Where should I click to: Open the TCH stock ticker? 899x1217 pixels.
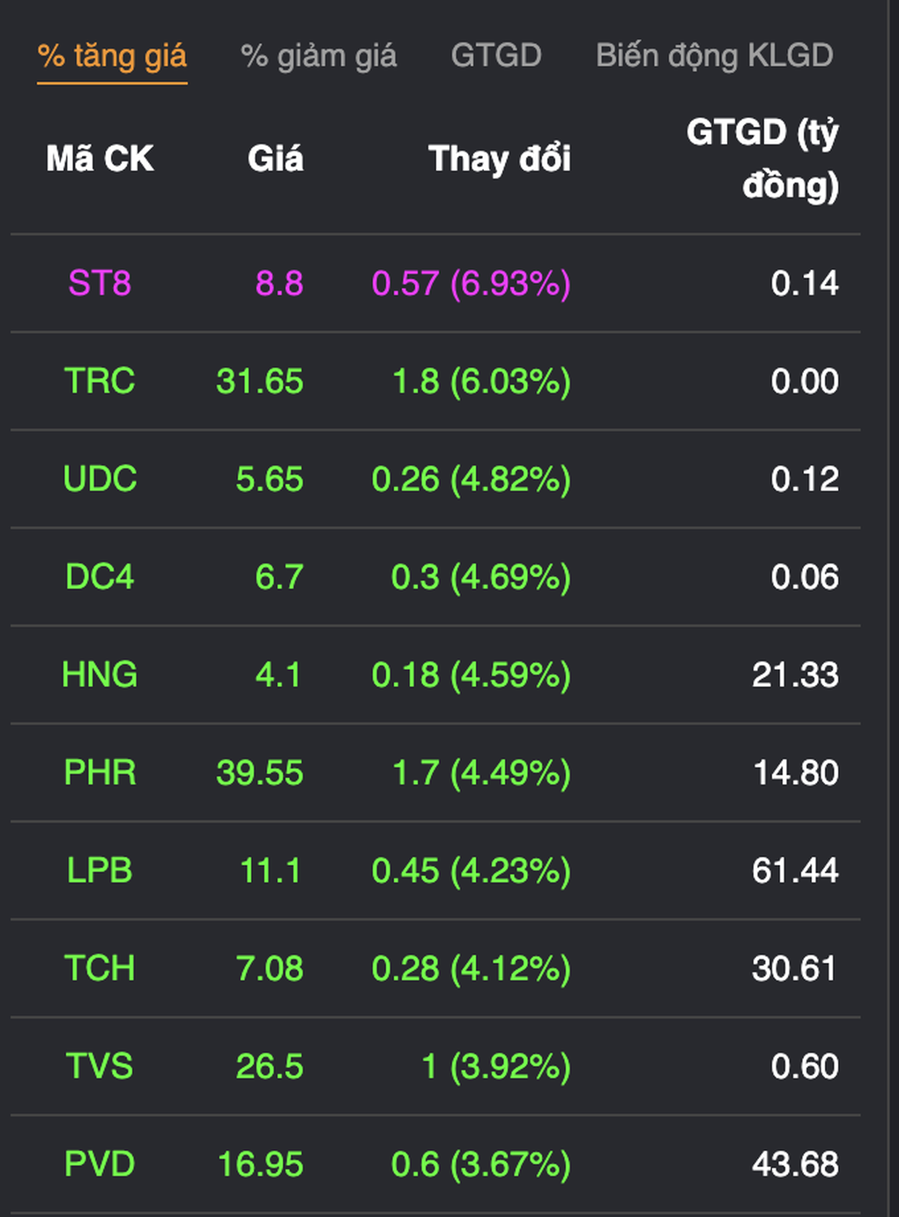coord(100,969)
